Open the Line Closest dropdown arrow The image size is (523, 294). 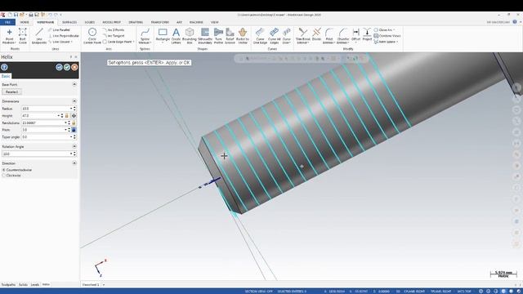pyautogui.click(x=72, y=42)
